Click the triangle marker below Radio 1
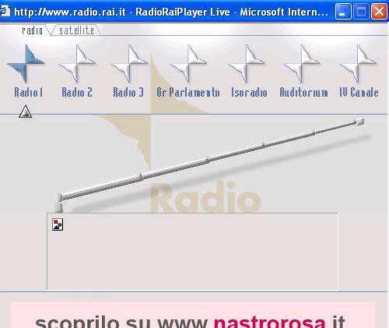This screenshot has width=389, height=328. (26, 111)
